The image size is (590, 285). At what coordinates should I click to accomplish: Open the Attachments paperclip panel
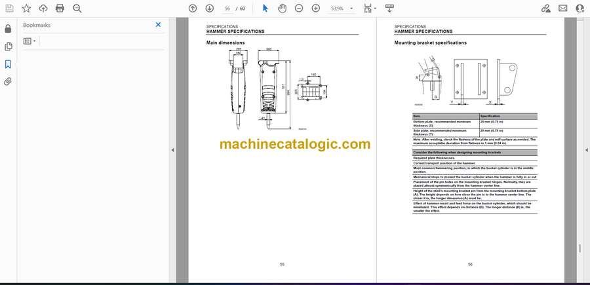pyautogui.click(x=8, y=82)
